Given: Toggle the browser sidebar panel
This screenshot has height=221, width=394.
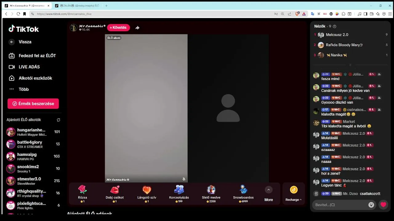Looking at the screenshot, I should (x=365, y=14).
